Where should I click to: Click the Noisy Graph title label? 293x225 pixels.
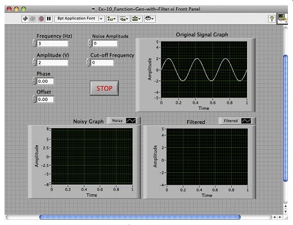tap(88, 121)
